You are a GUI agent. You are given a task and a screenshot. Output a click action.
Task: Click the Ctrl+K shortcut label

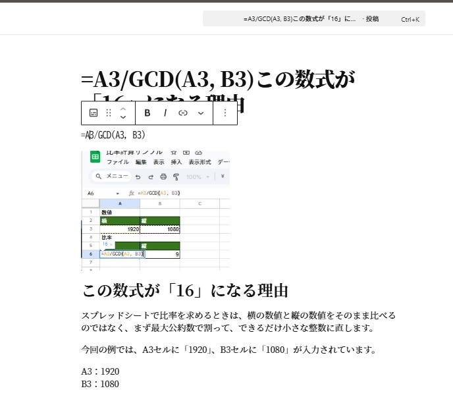[410, 20]
